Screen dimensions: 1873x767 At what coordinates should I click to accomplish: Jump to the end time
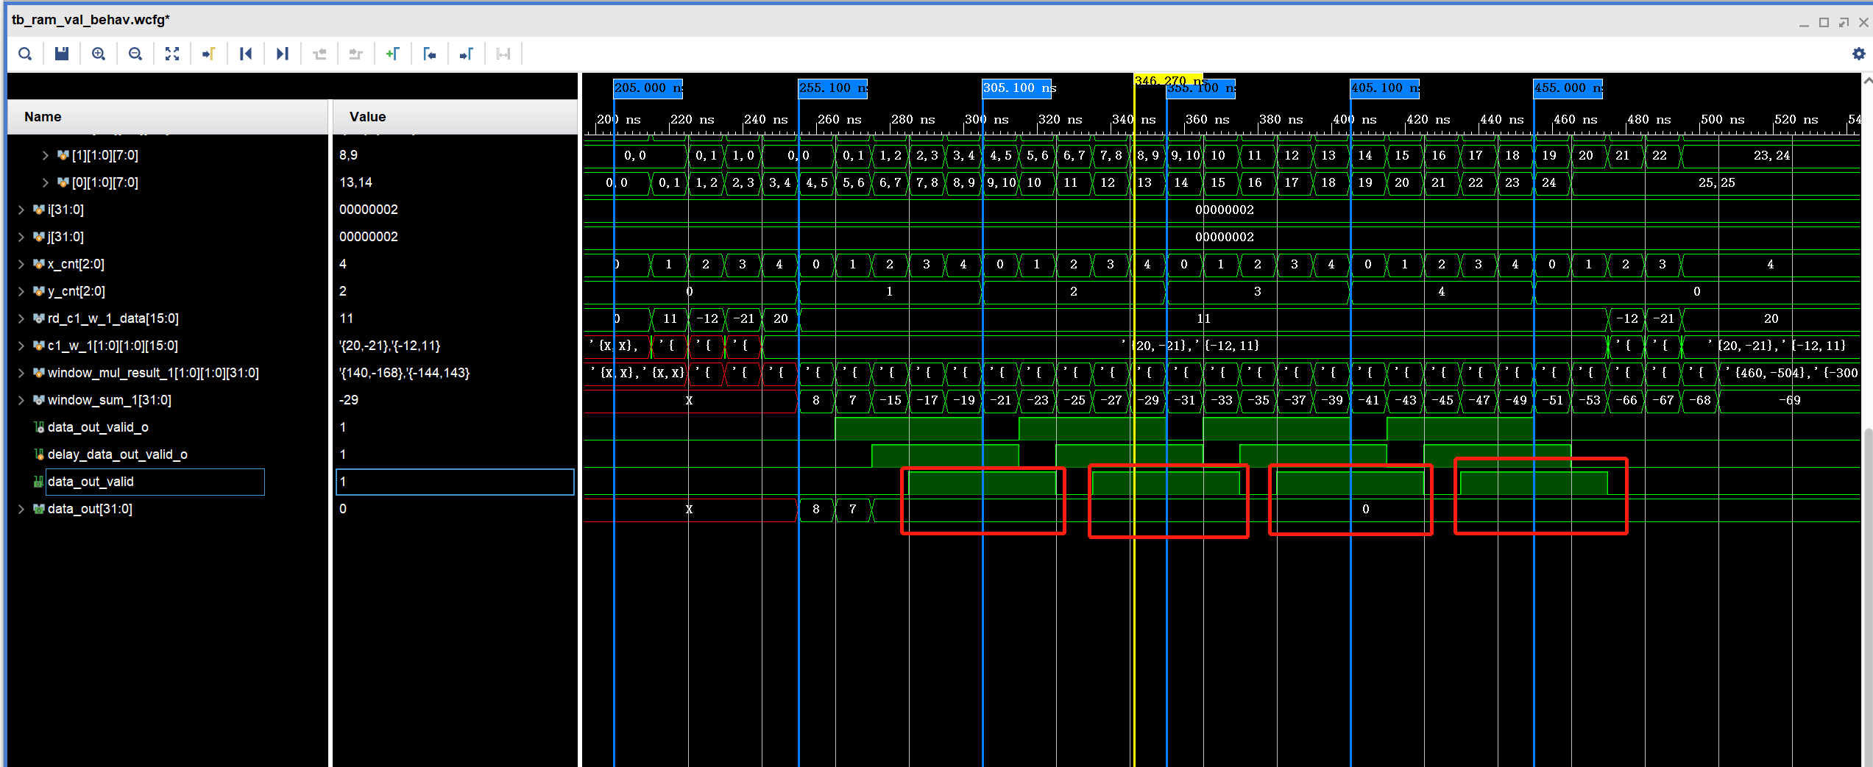[283, 54]
